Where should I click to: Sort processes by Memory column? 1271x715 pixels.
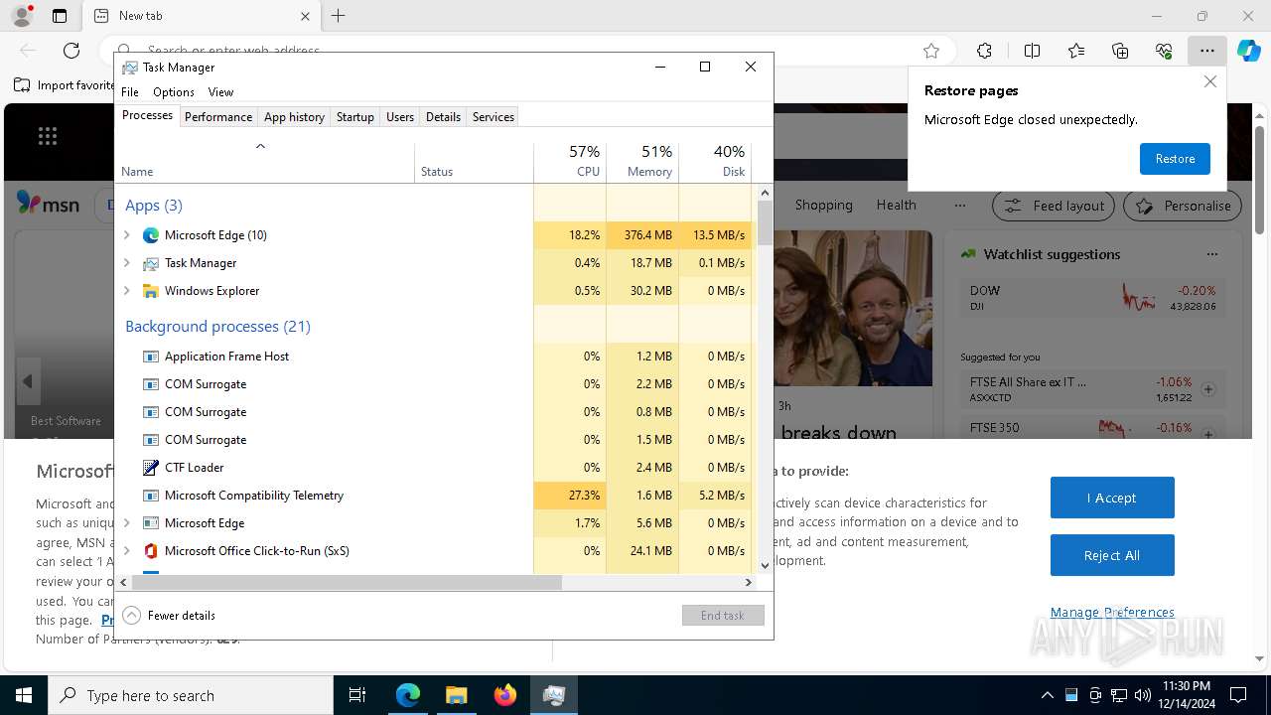[642, 162]
